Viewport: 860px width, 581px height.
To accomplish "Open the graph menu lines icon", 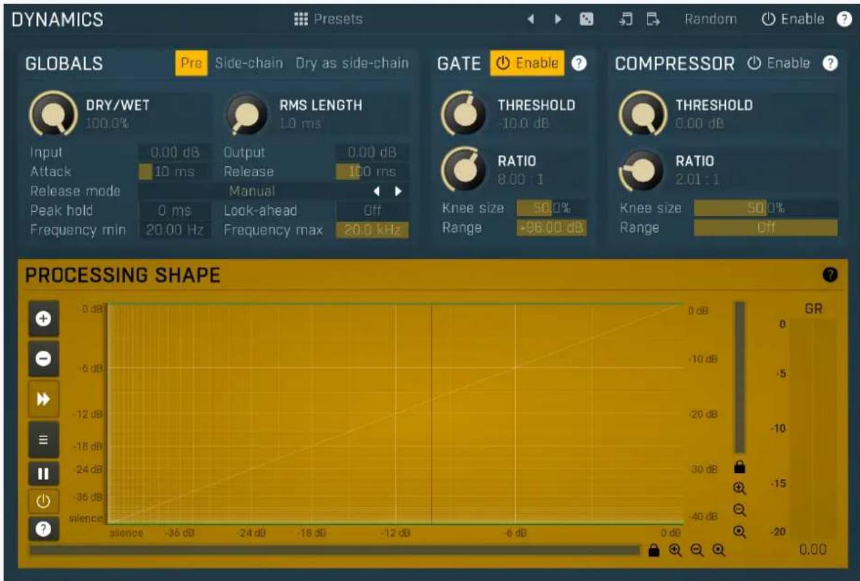I will [x=44, y=441].
